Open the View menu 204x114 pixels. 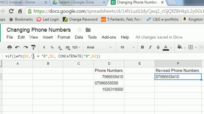point(34,37)
